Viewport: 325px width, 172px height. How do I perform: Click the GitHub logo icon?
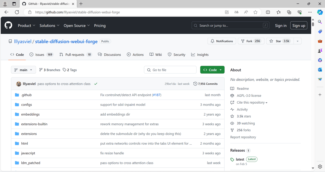point(8,26)
